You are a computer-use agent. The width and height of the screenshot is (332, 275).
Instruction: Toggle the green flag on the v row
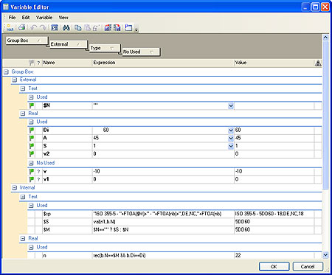pyautogui.click(x=32, y=171)
